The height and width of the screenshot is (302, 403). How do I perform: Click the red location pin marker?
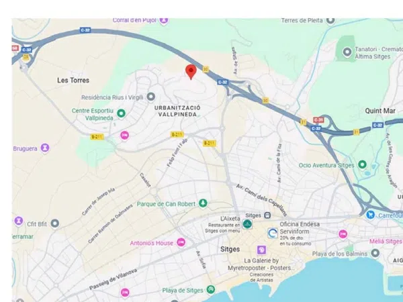(x=191, y=72)
